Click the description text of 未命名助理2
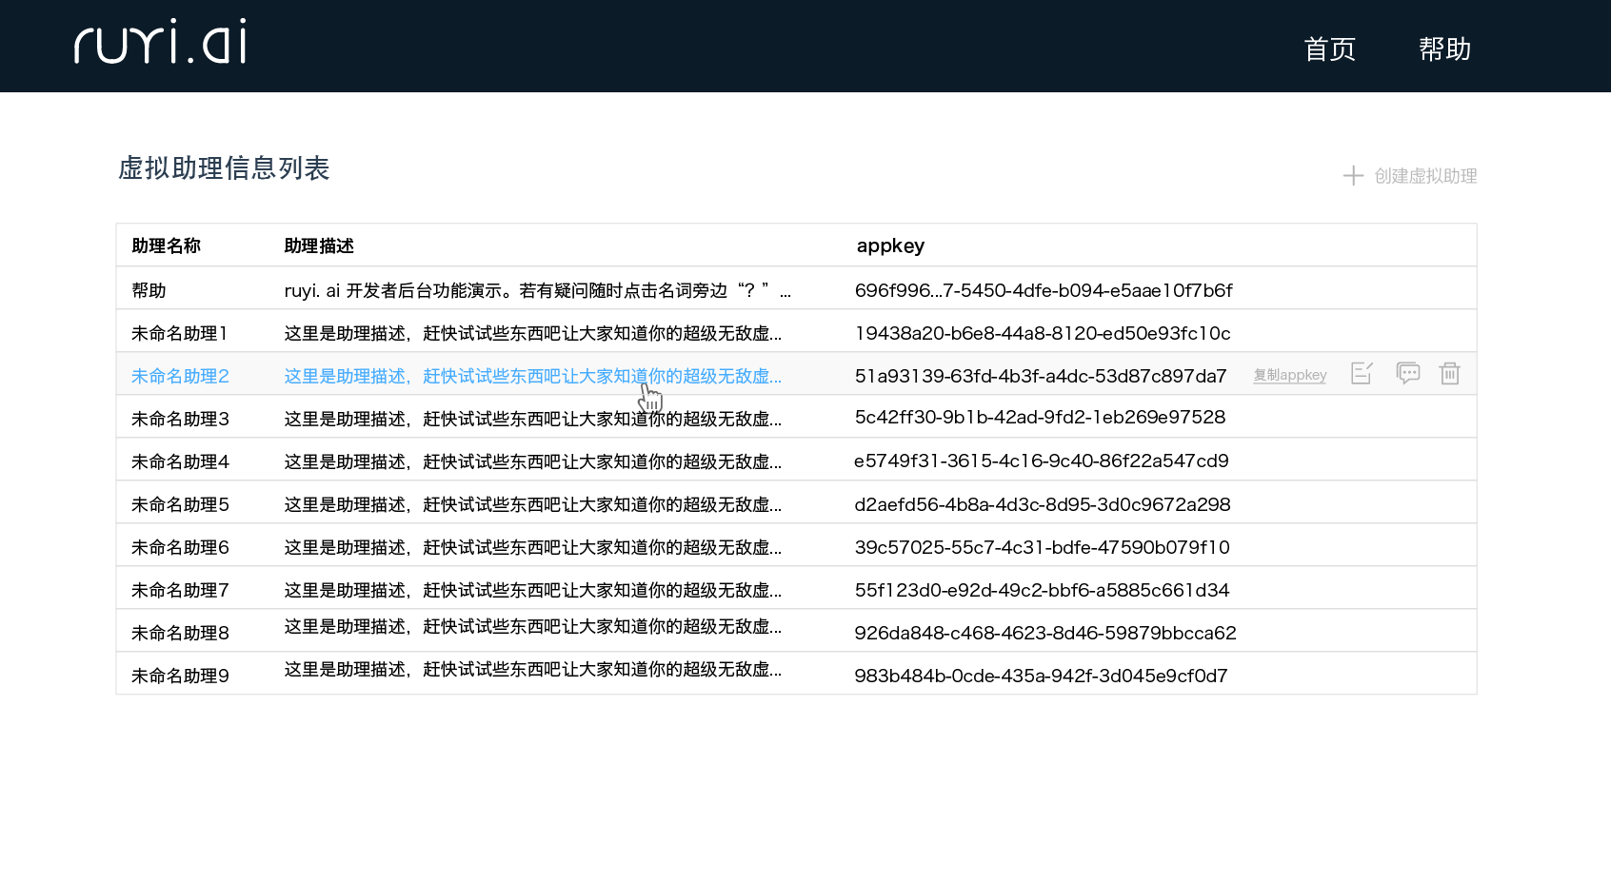1611x883 pixels. (x=533, y=376)
